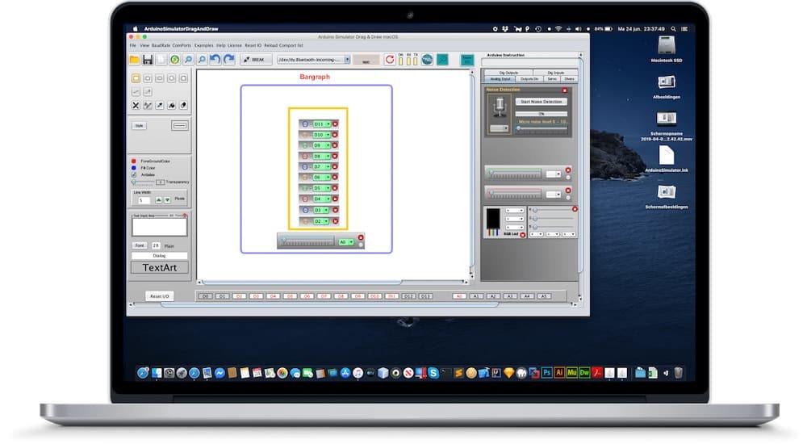
Task: Switch to the Servo tab
Action: click(x=552, y=79)
